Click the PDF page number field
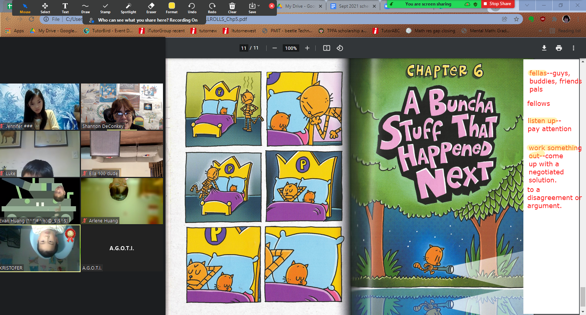The height and width of the screenshot is (315, 586). click(244, 48)
